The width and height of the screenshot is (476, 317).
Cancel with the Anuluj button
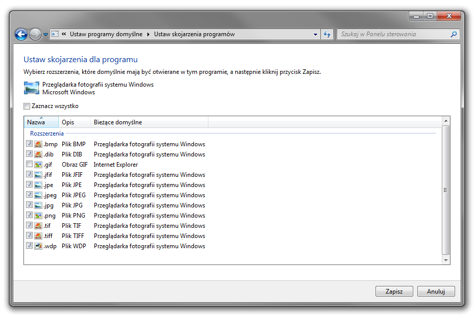436,292
